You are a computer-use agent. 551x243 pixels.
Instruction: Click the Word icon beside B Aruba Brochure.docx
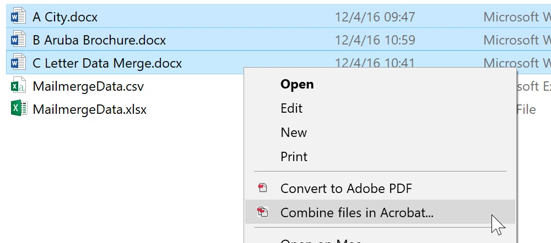[18, 40]
